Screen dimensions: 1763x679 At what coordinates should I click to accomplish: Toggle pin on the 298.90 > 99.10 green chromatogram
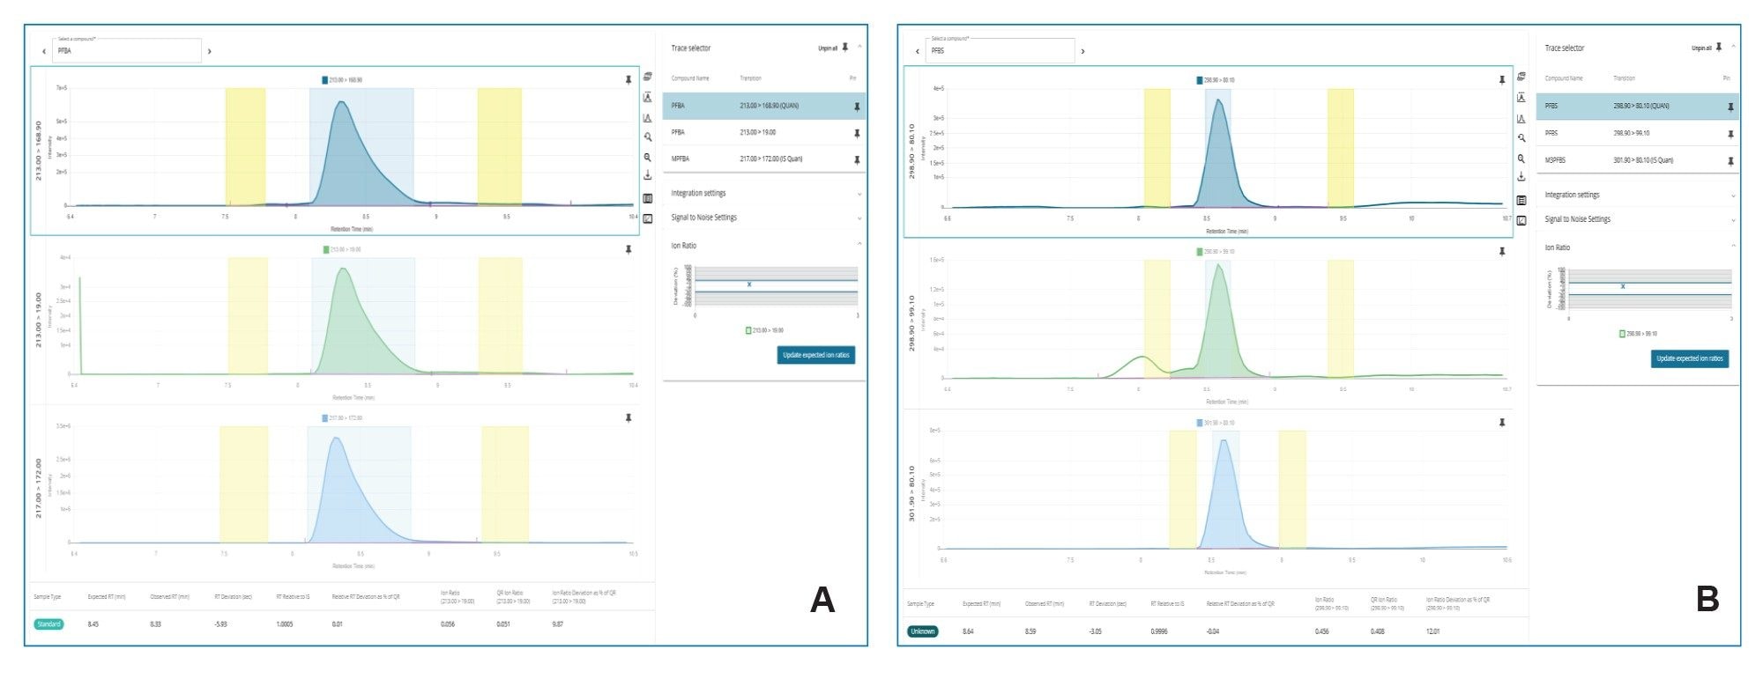(1502, 251)
